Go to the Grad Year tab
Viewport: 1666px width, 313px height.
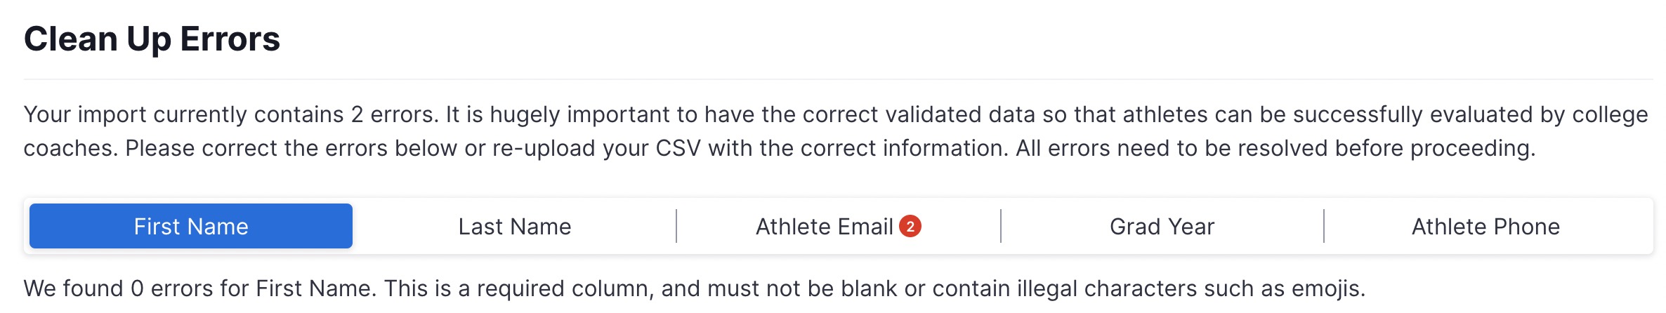1162,227
